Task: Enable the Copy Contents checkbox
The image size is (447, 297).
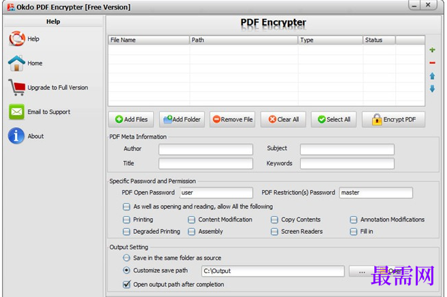Action: [x=274, y=220]
